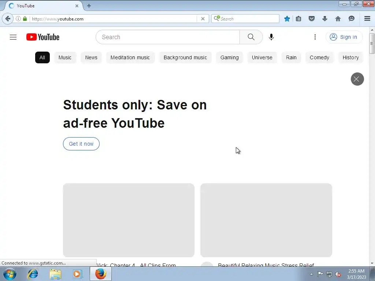This screenshot has height=281, width=375.
Task: Select the Universe filter chip
Action: [262, 57]
